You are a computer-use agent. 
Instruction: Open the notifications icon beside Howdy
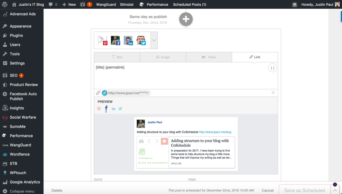[295, 5]
